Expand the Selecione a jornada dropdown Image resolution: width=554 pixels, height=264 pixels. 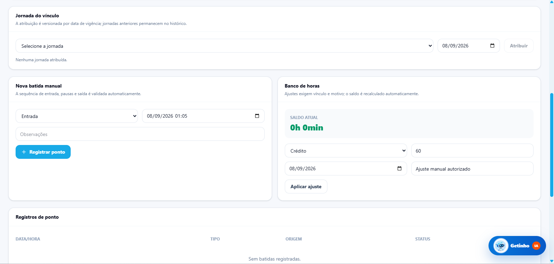224,46
